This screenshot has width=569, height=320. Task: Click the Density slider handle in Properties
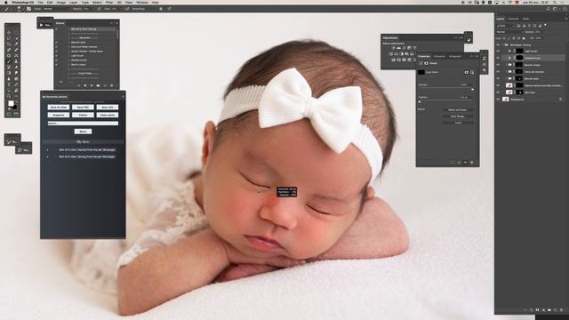click(x=472, y=90)
